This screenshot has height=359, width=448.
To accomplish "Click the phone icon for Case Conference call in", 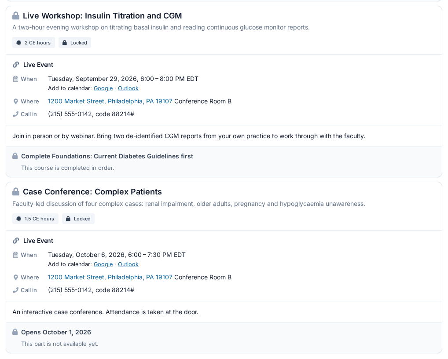I will point(16,290).
